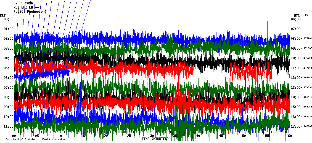Image resolution: width=312 pixels, height=143 pixels.
Task: Select the 02:00 EST row label
Action: tap(9, 39)
